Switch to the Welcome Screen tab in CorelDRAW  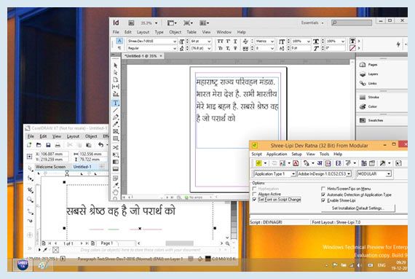point(50,167)
